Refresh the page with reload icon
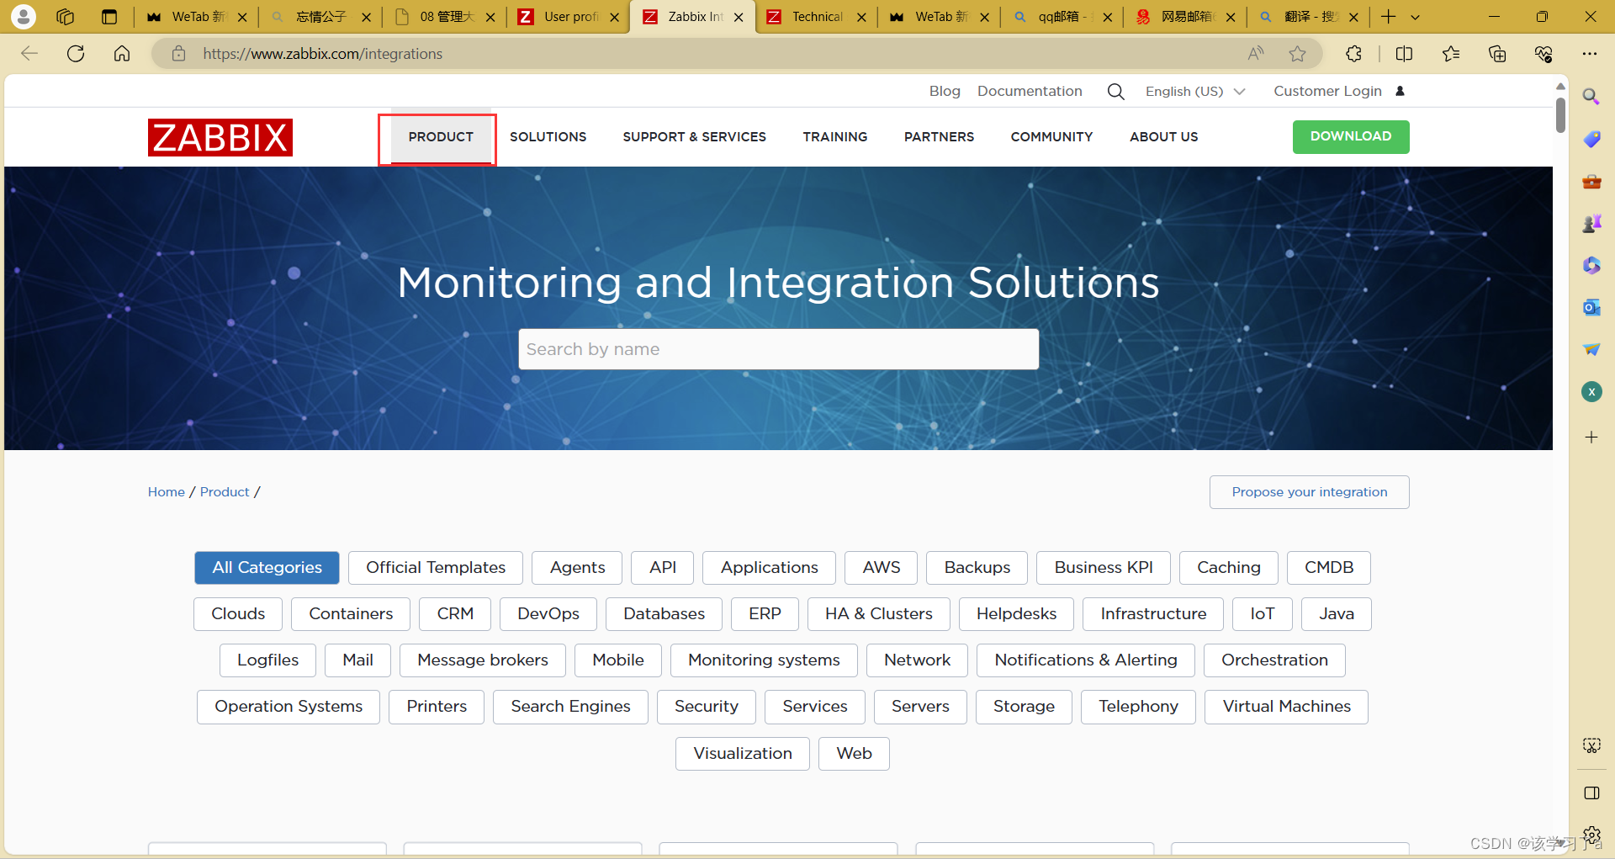1615x859 pixels. click(x=76, y=54)
